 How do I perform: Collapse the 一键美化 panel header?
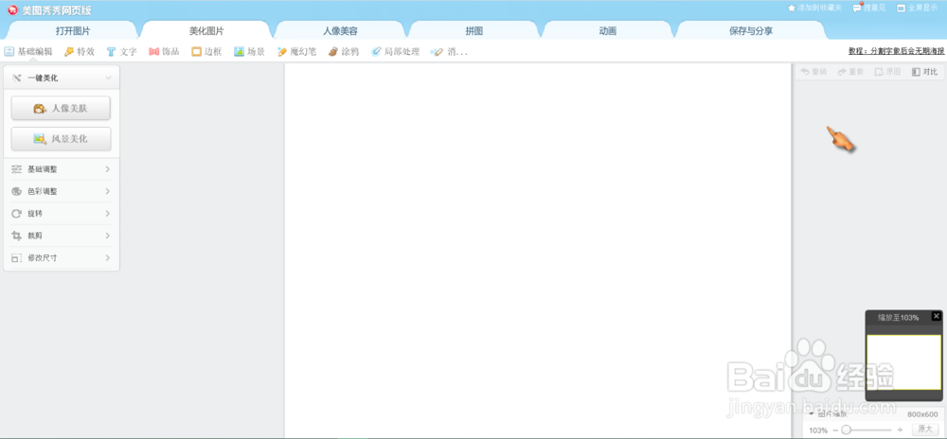62,78
